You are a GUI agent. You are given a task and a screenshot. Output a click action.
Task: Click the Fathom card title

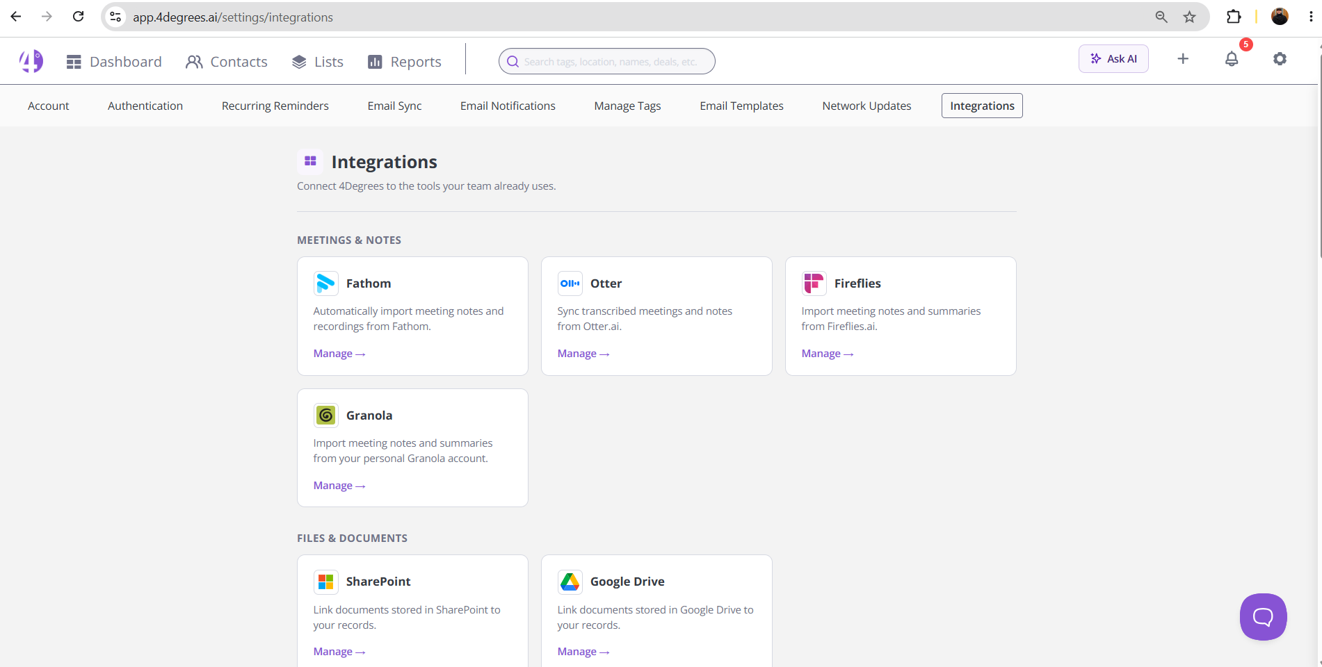[x=369, y=283]
